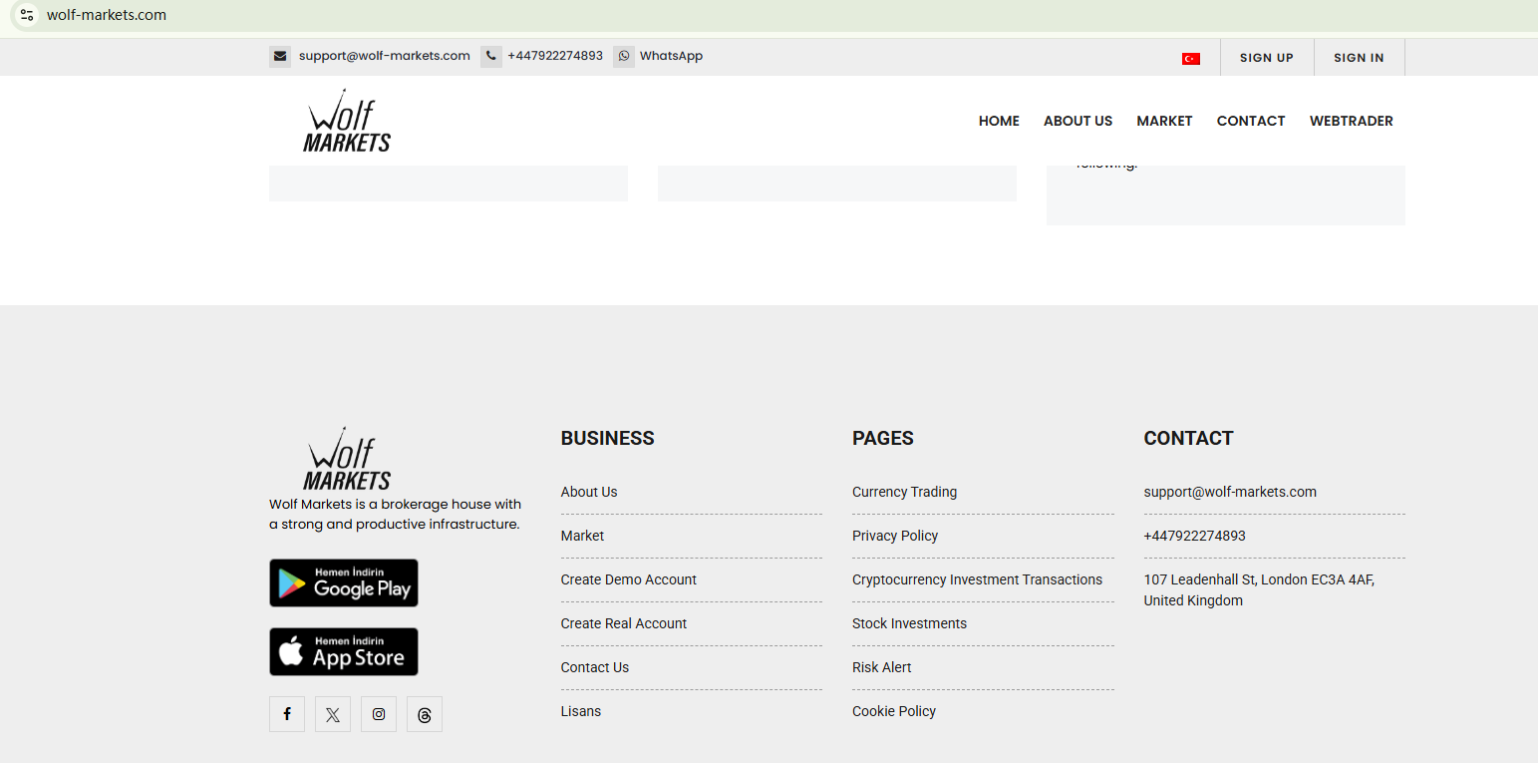Screen dimensions: 1538x763
Task: Click the Threads social icon
Action: point(425,714)
